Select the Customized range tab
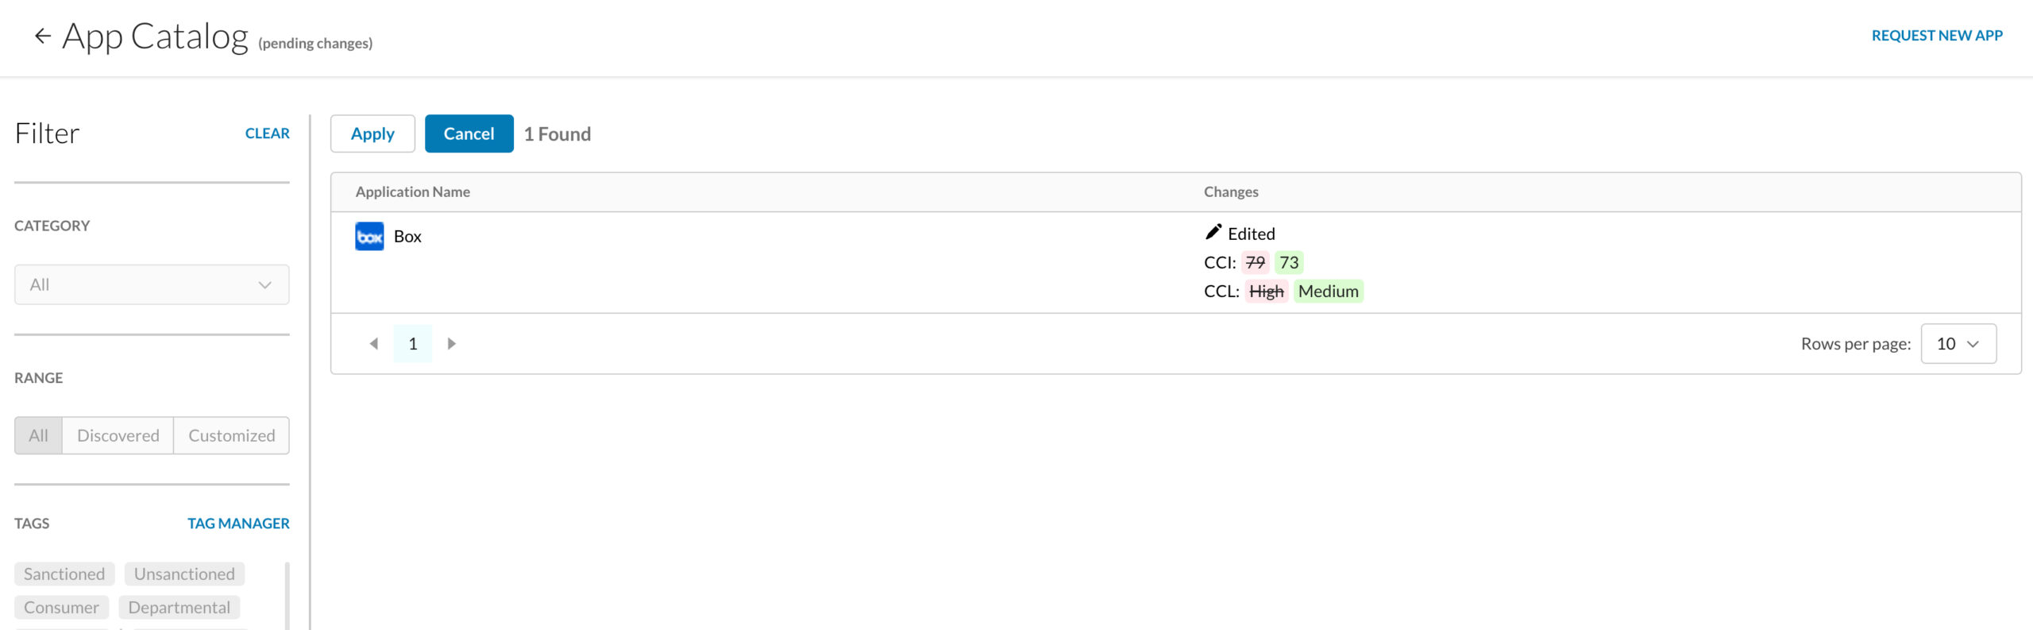The height and width of the screenshot is (630, 2033). (x=232, y=435)
